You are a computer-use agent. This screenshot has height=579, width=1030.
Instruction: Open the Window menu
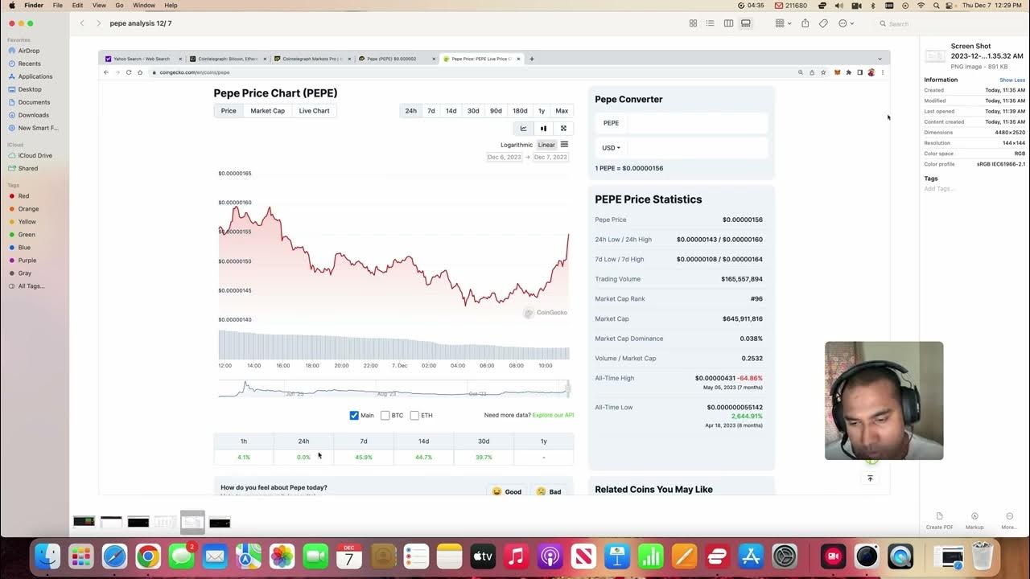pos(144,5)
